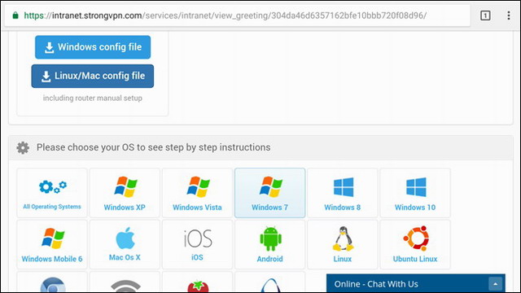This screenshot has height=293, width=521.
Task: Open the browser tab switcher
Action: coord(485,15)
